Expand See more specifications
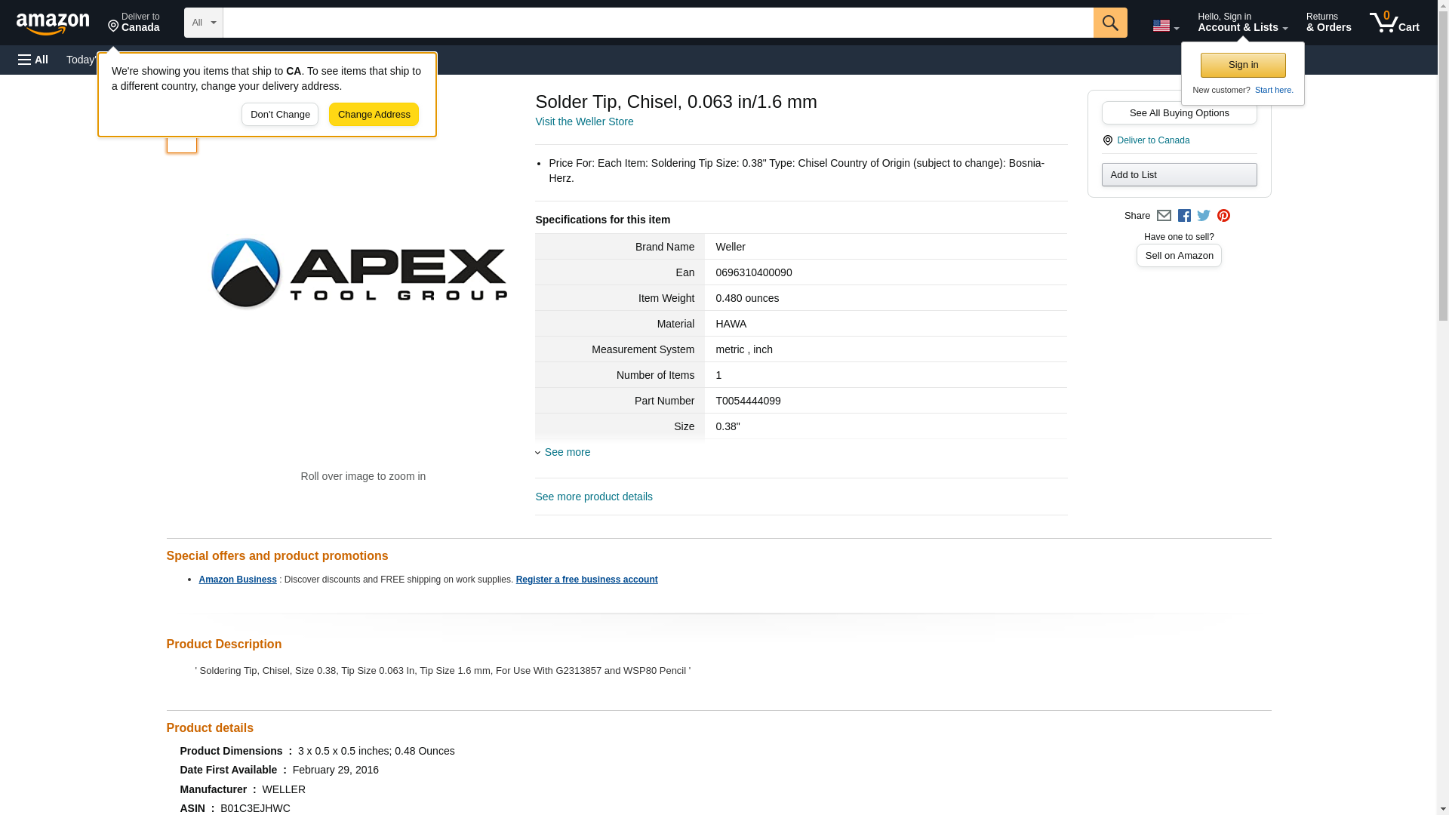The height and width of the screenshot is (815, 1449). pyautogui.click(x=567, y=452)
